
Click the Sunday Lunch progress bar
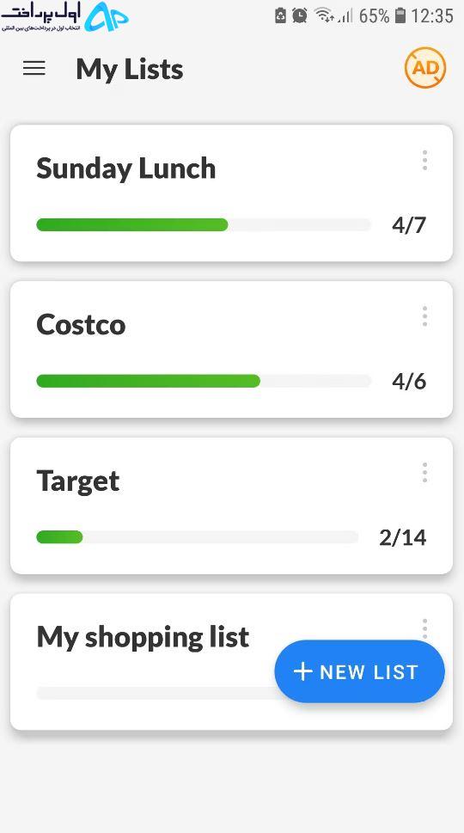click(x=204, y=224)
